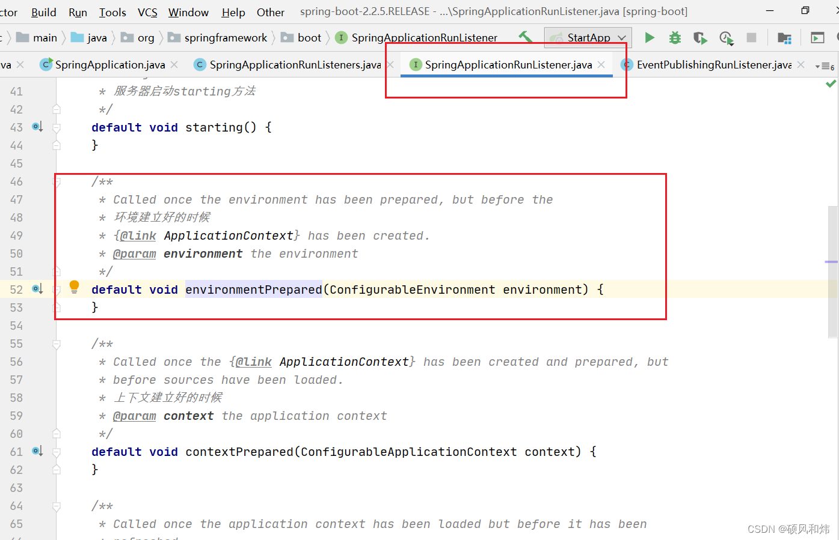
Task: Click 'ConfigurableApplicationContext' type on line 61
Action: 409,452
